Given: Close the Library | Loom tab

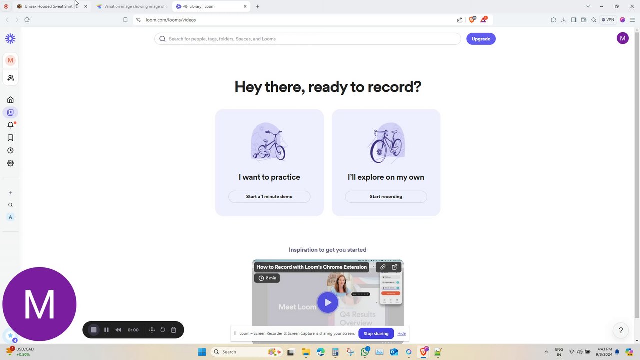Looking at the screenshot, I should tap(245, 6).
